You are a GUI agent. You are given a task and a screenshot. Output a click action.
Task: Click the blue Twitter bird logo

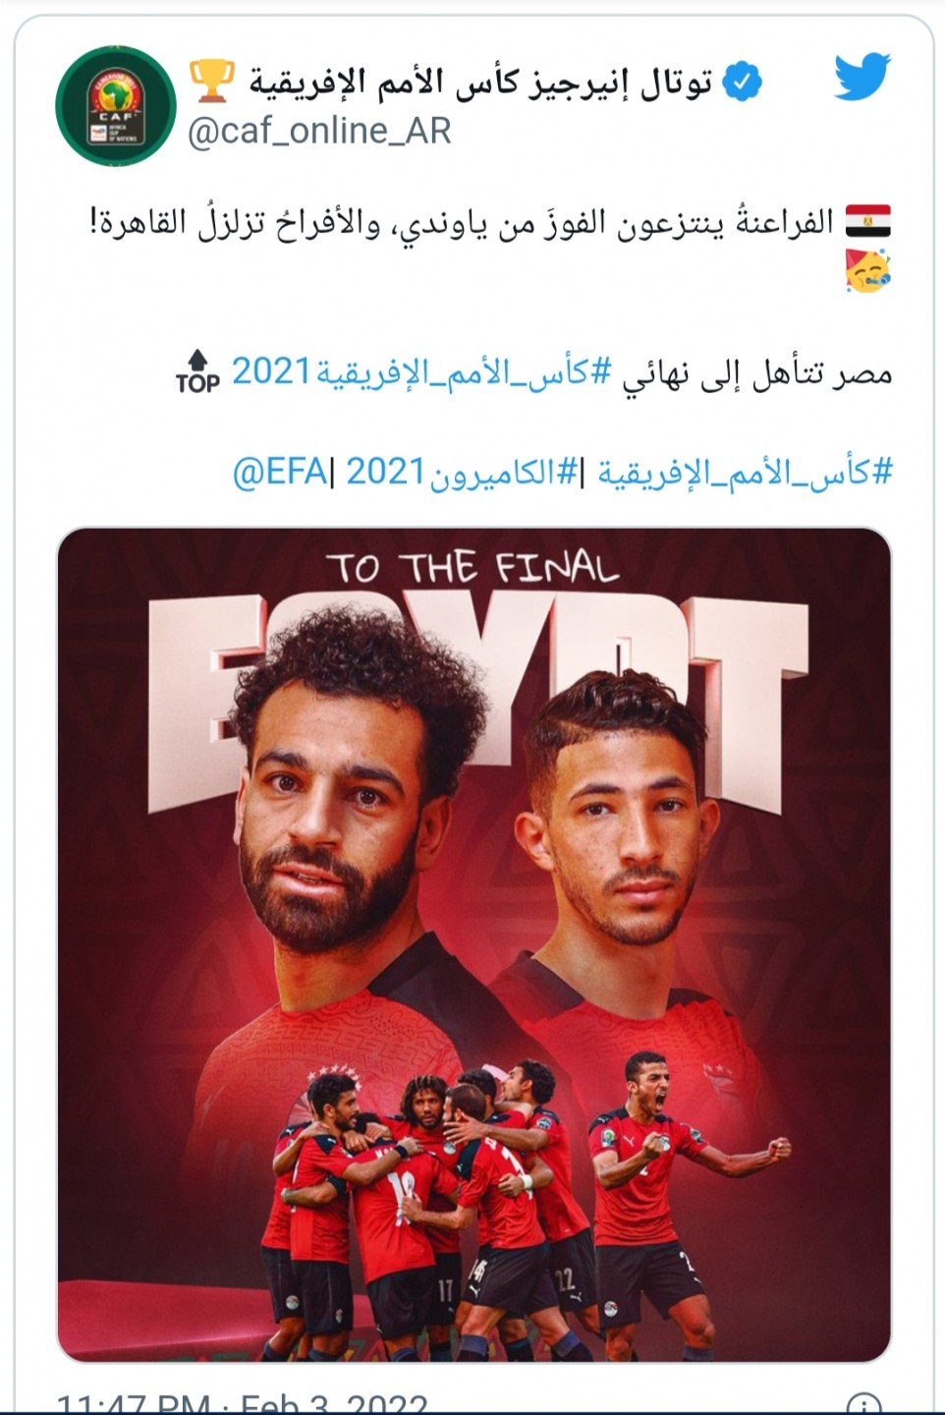(862, 78)
